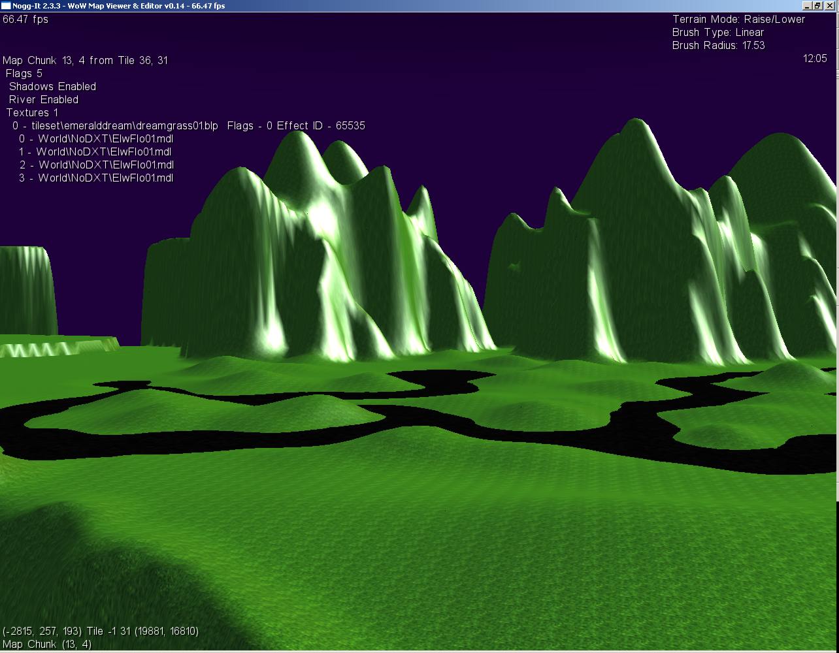Click the "Terrain Mode: Raise/Lower" text
Image resolution: width=839 pixels, height=653 pixels.
click(x=738, y=20)
